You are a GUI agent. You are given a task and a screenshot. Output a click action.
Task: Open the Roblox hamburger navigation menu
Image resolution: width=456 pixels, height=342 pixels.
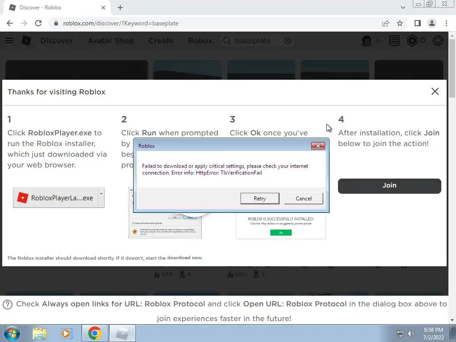[9, 41]
